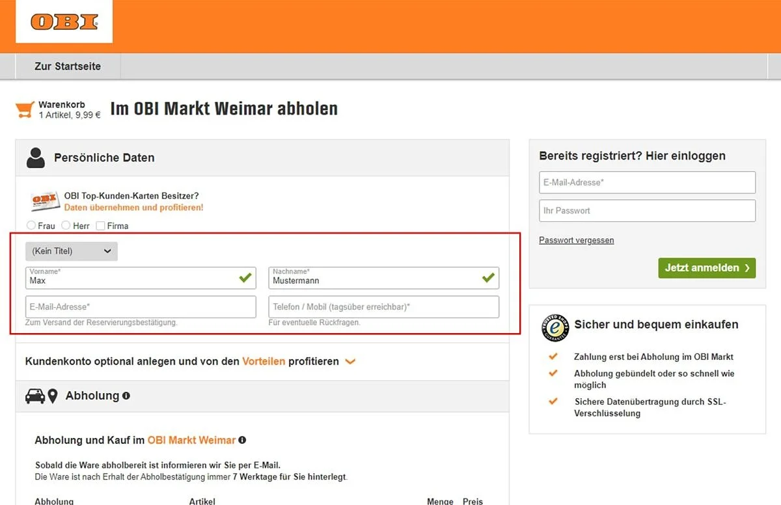Image resolution: width=781 pixels, height=505 pixels.
Task: Click 'Bereits registriert? Hier einloggen' heading
Action: click(x=632, y=156)
